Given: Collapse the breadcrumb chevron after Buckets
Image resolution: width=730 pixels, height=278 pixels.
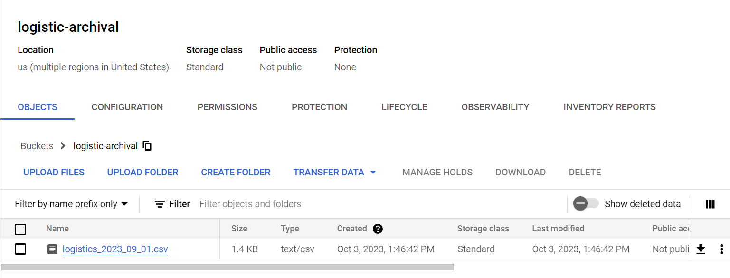Looking at the screenshot, I should click(63, 146).
